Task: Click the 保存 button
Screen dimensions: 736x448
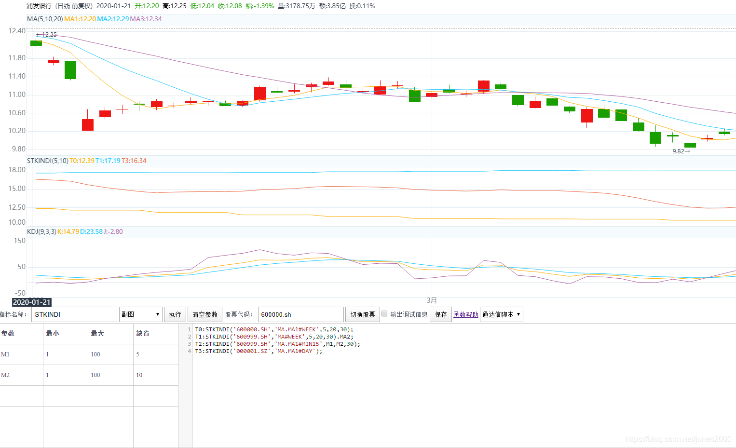Action: click(x=441, y=314)
